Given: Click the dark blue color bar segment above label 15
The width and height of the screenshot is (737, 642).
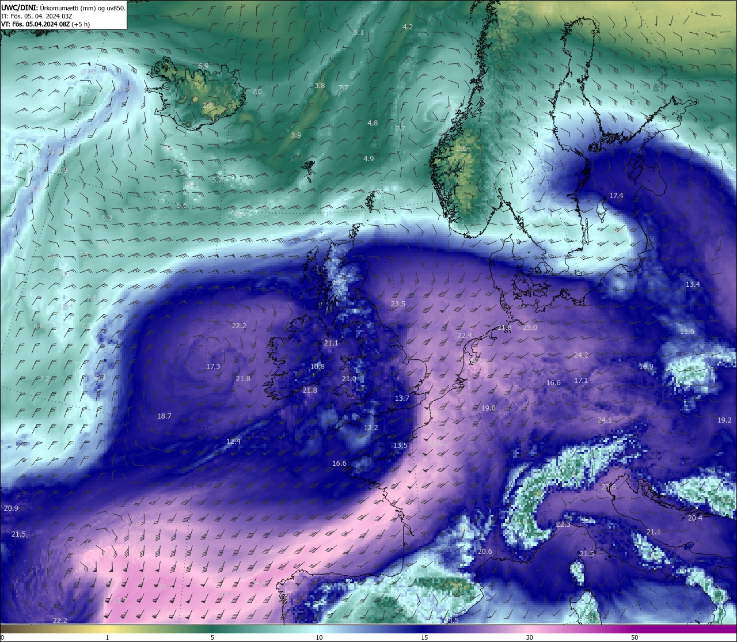Looking at the screenshot, I should [x=424, y=628].
